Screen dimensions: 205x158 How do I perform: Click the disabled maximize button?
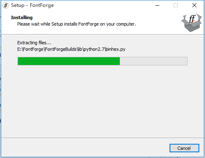point(176,5)
